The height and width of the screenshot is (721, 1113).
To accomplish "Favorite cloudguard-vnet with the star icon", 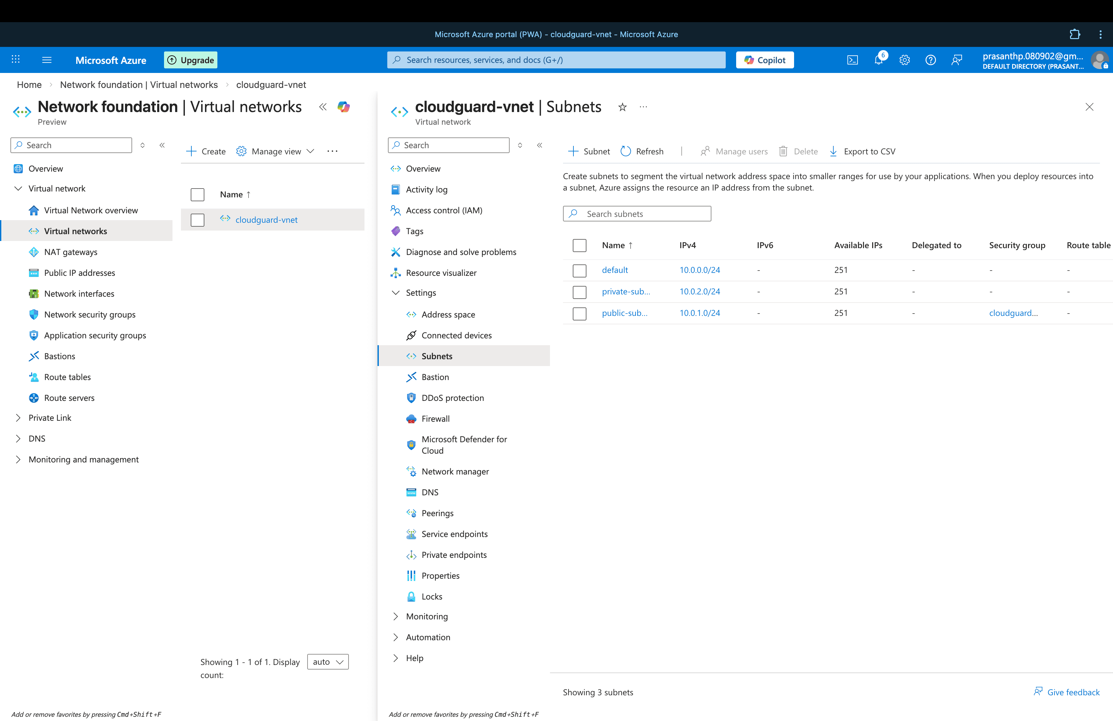I will tap(623, 107).
